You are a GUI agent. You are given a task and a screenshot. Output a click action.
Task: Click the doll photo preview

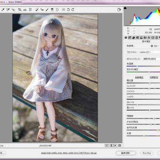[x=55, y=78]
